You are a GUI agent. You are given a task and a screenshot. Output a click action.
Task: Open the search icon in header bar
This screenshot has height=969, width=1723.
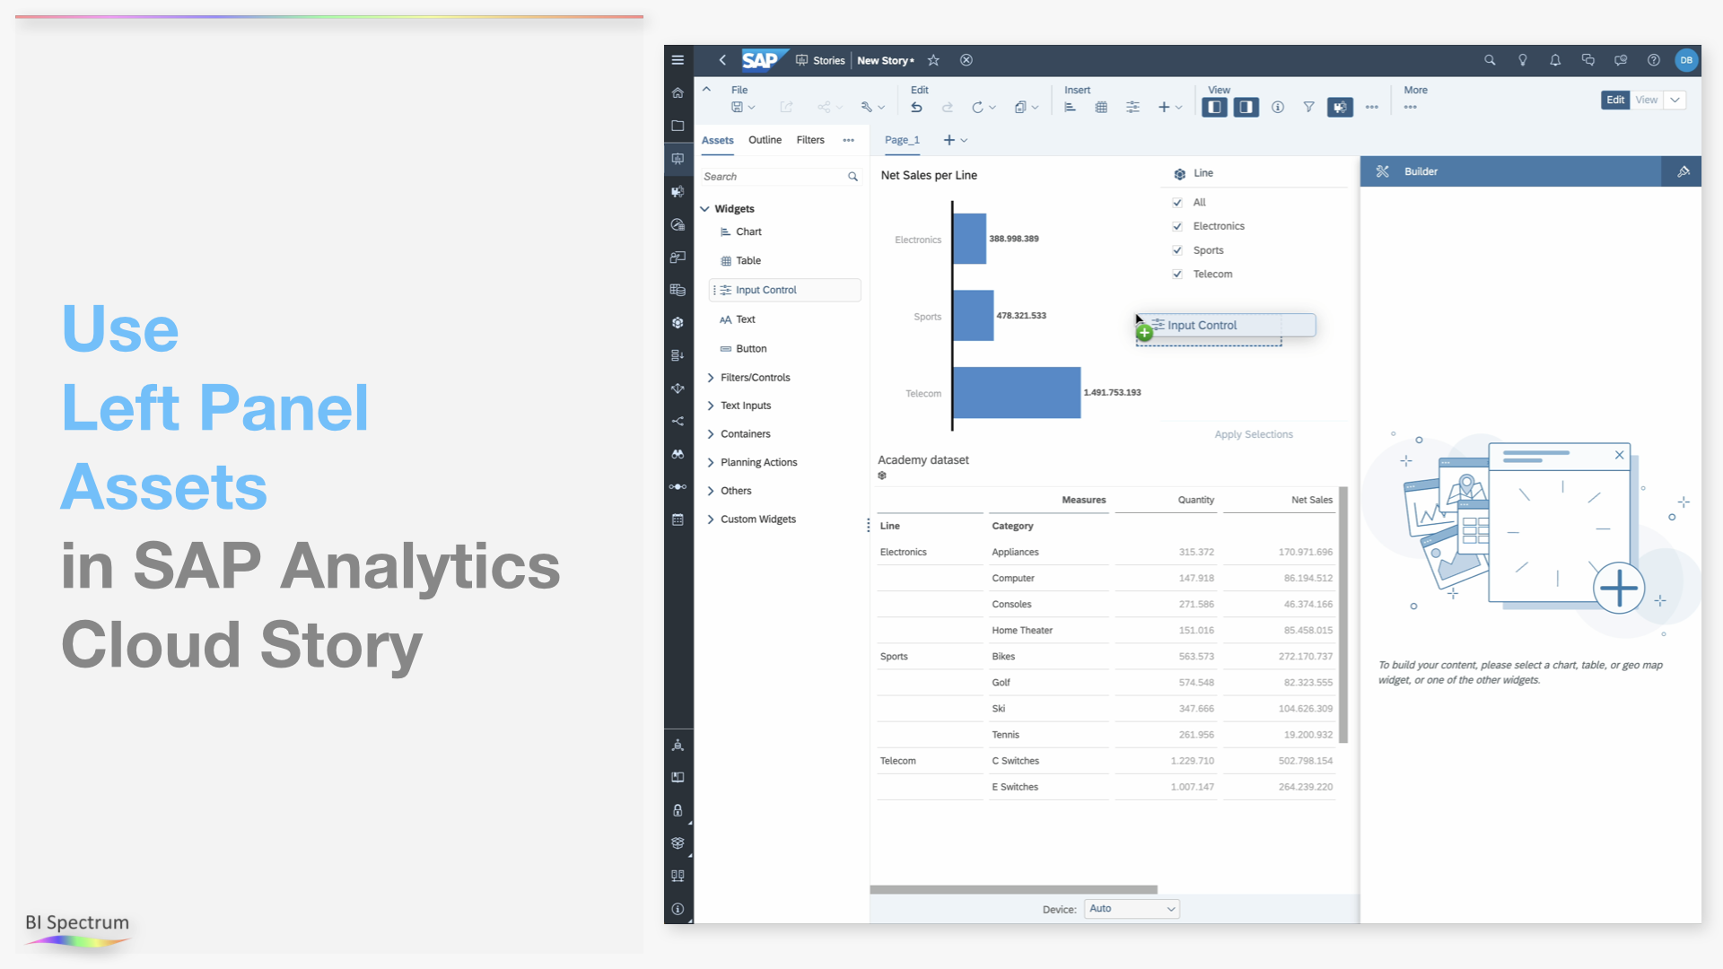(1490, 60)
